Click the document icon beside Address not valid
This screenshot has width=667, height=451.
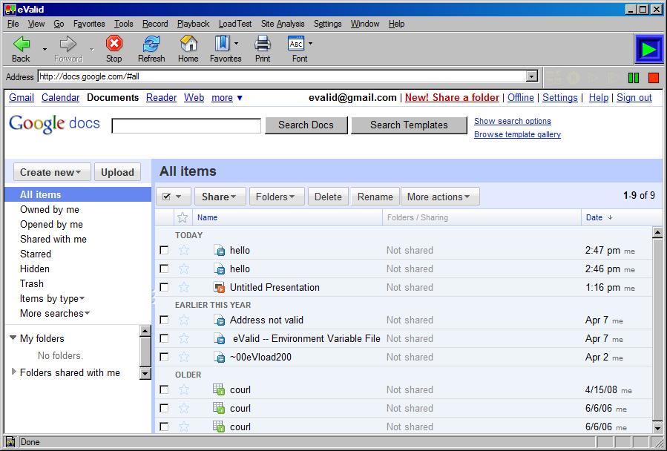point(219,320)
